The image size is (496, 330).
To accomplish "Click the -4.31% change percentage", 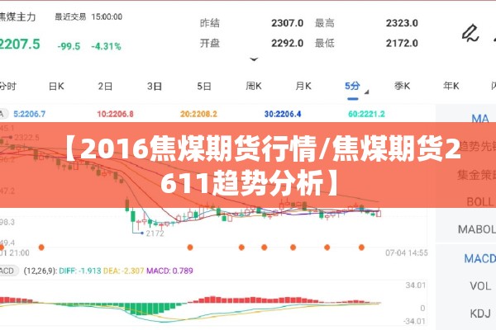I will 106,46.
